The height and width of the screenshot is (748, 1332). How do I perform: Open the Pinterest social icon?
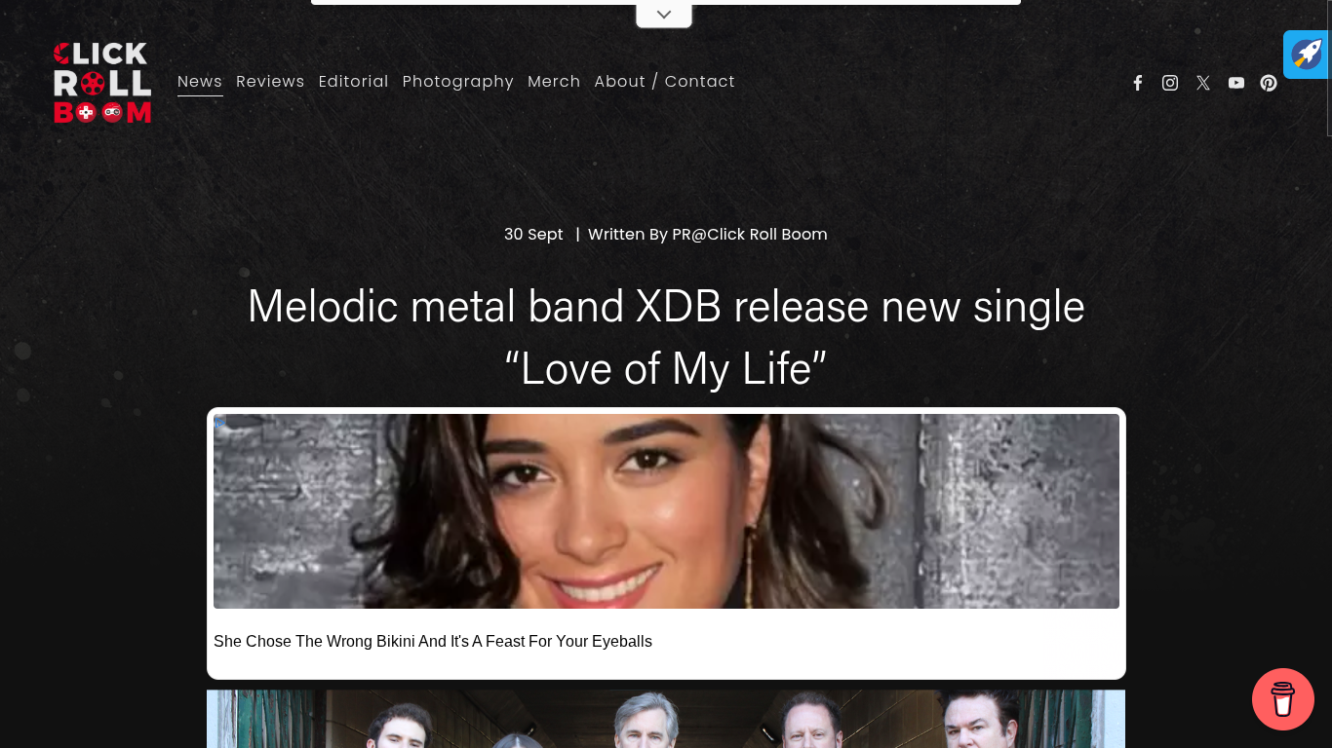click(x=1269, y=83)
